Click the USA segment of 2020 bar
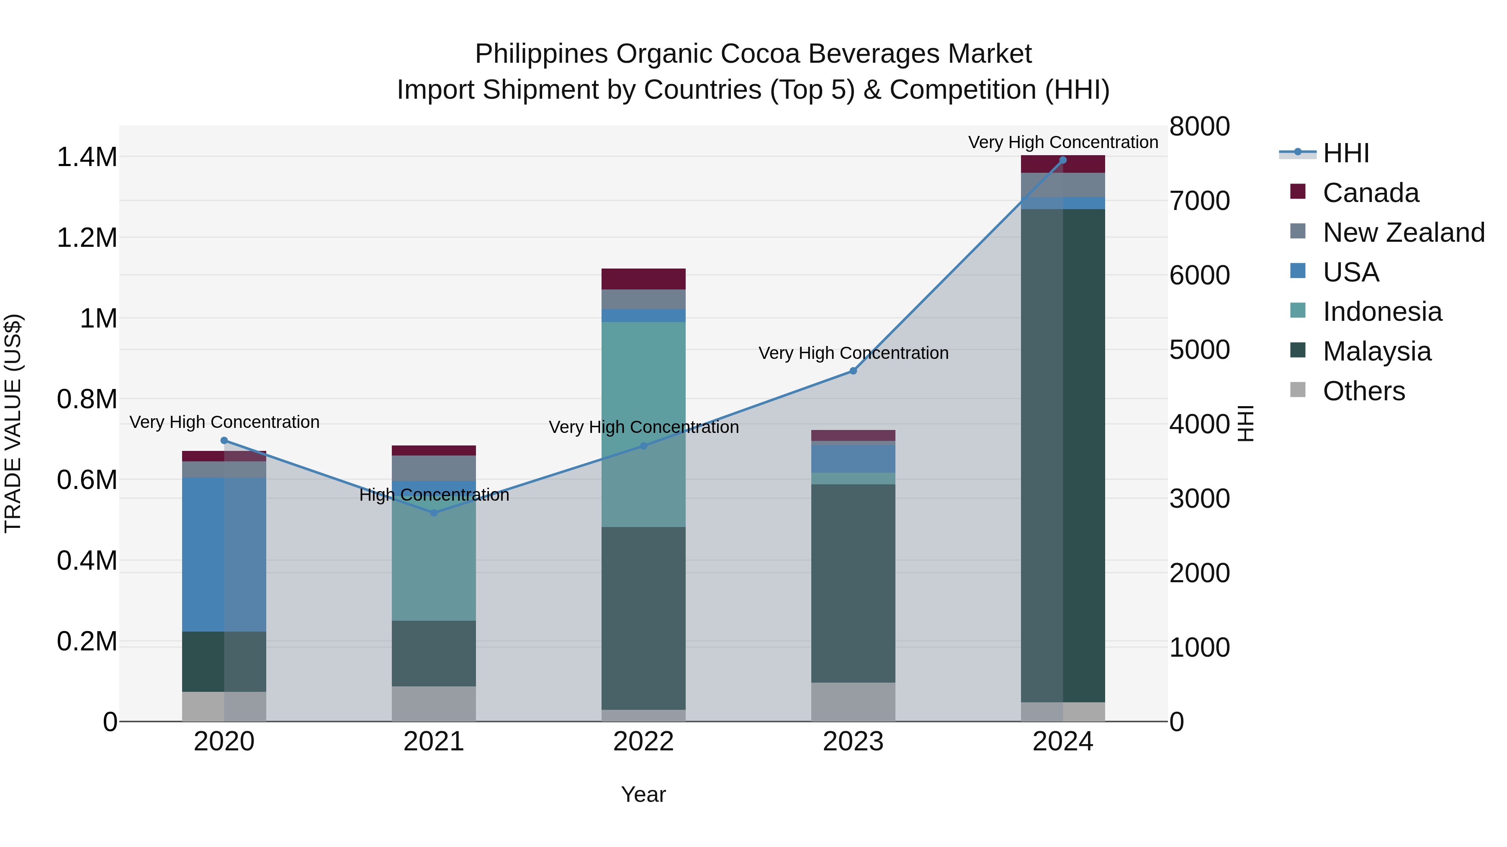This screenshot has height=847, width=1507. pos(224,555)
